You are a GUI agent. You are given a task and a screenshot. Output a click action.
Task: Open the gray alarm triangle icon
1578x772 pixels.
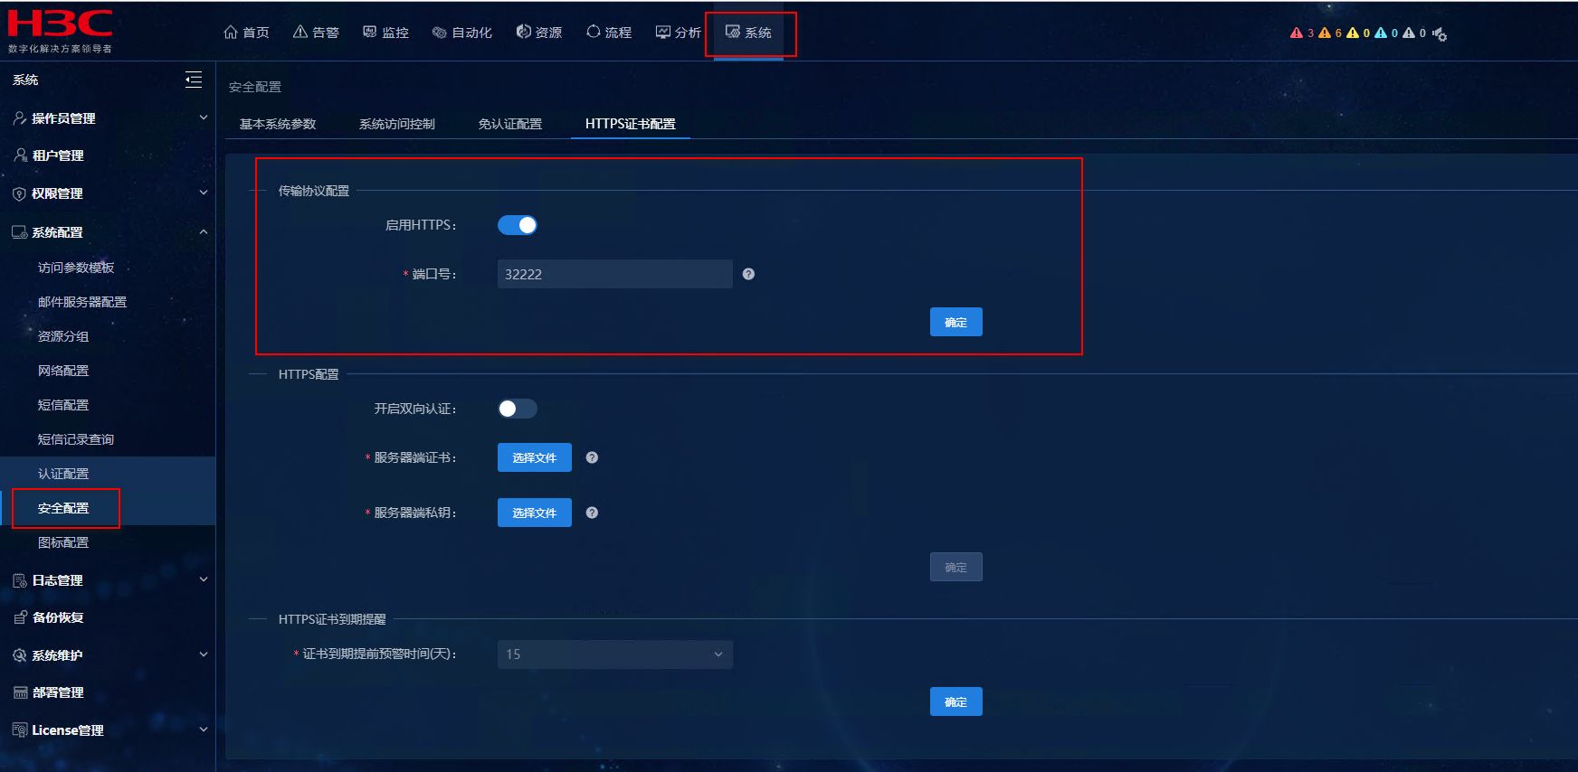[x=1409, y=33]
